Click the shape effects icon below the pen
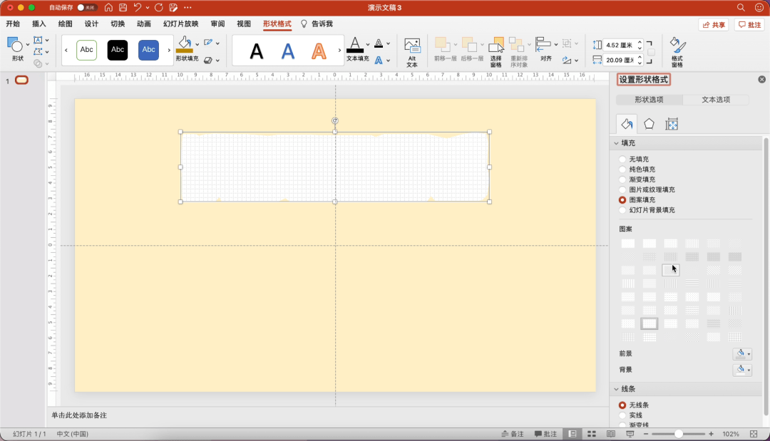770x441 pixels. click(208, 61)
